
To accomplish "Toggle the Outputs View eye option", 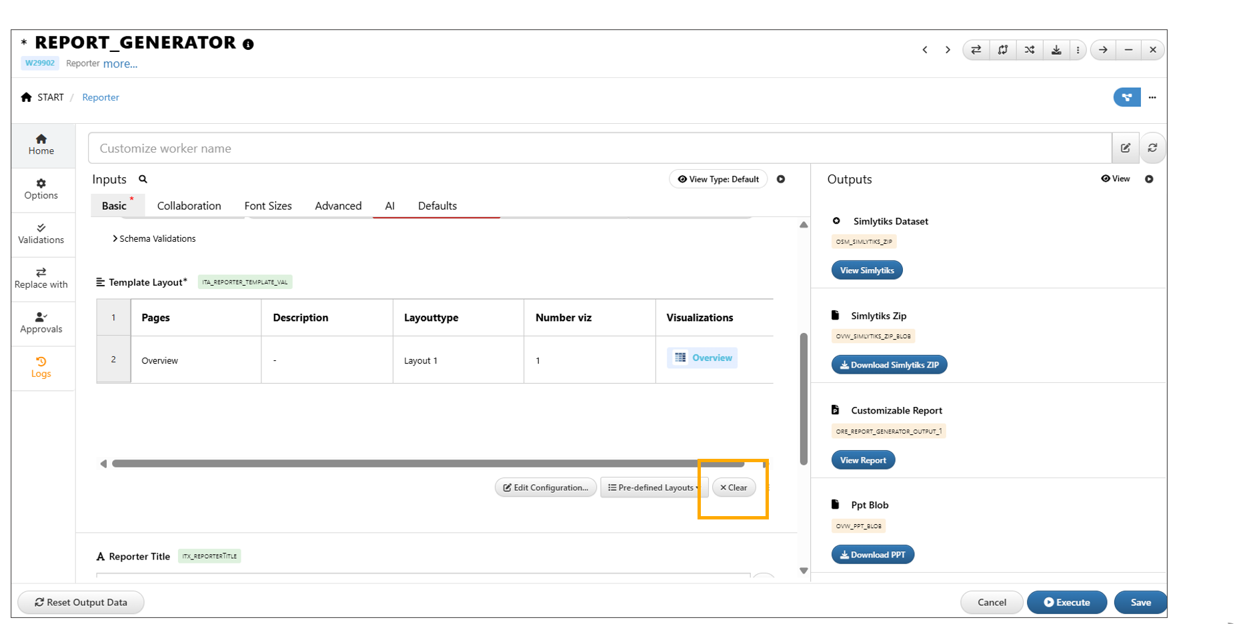I will pyautogui.click(x=1116, y=178).
